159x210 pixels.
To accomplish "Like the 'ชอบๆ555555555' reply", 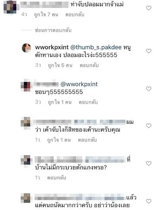I will click(x=149, y=89).
